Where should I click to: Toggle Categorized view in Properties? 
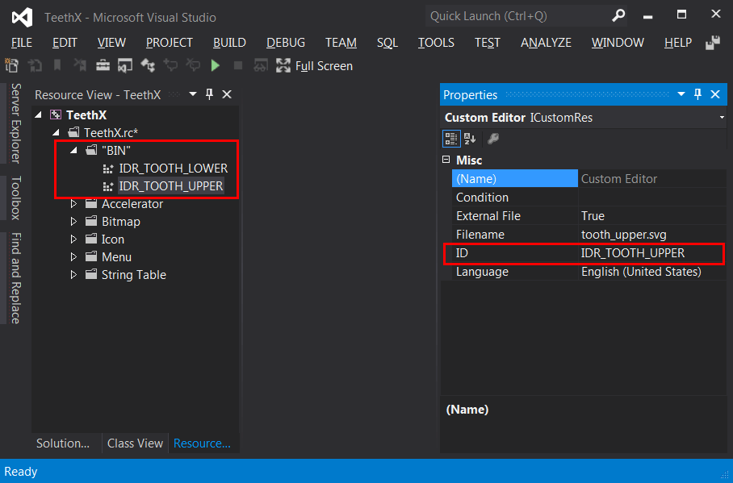click(451, 139)
